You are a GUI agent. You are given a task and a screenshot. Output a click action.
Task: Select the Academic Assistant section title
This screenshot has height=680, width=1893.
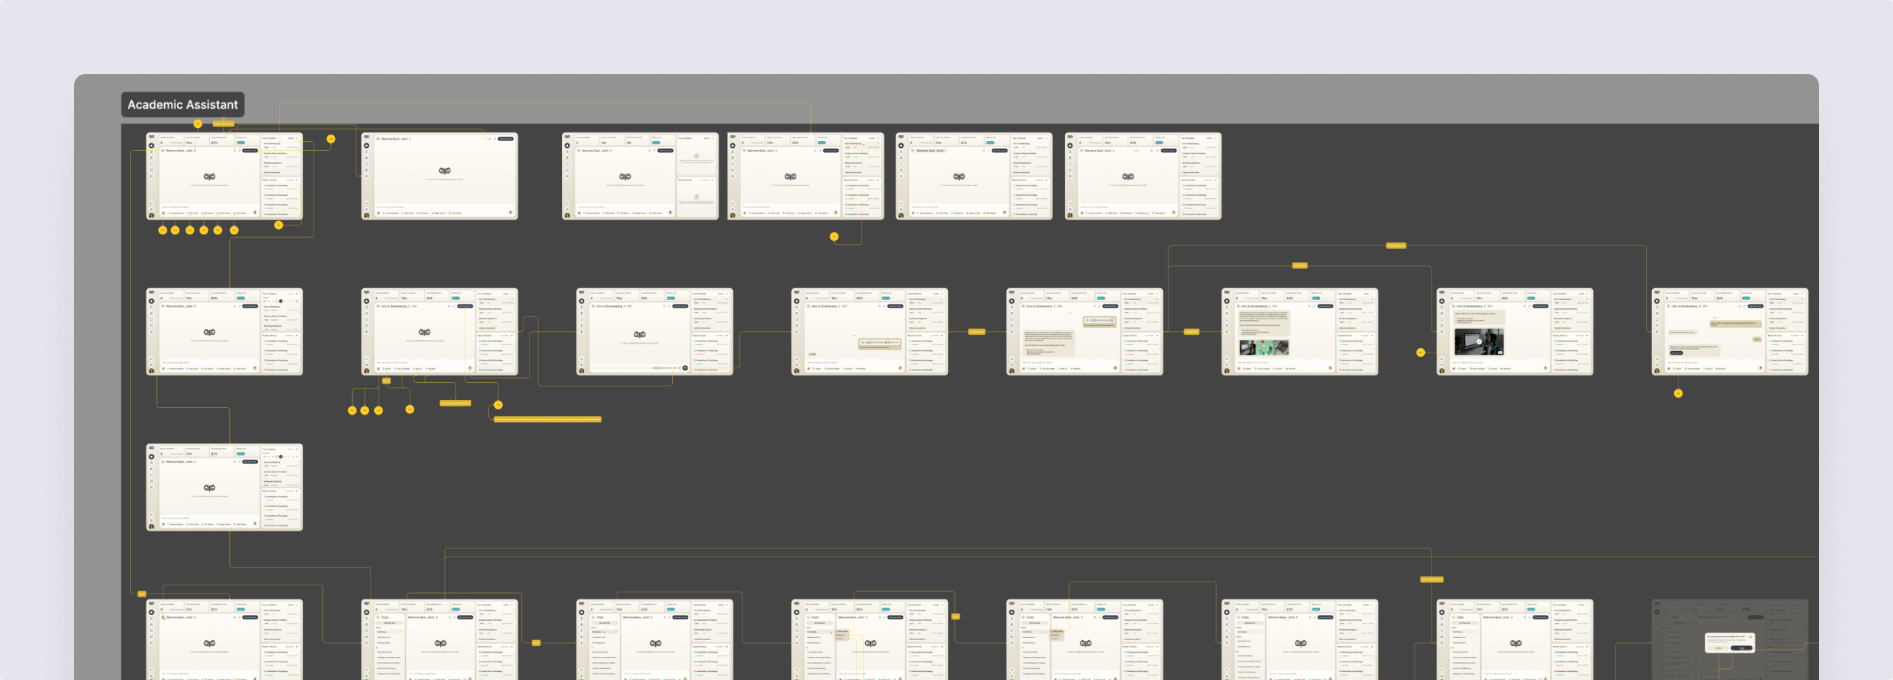pyautogui.click(x=183, y=104)
